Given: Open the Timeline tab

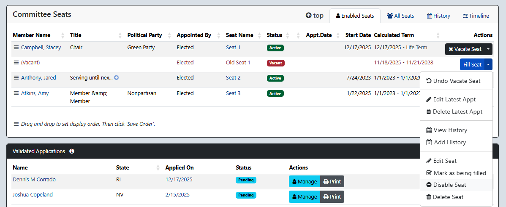Looking at the screenshot, I should point(476,16).
